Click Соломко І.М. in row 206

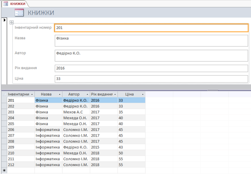click(x=76, y=129)
